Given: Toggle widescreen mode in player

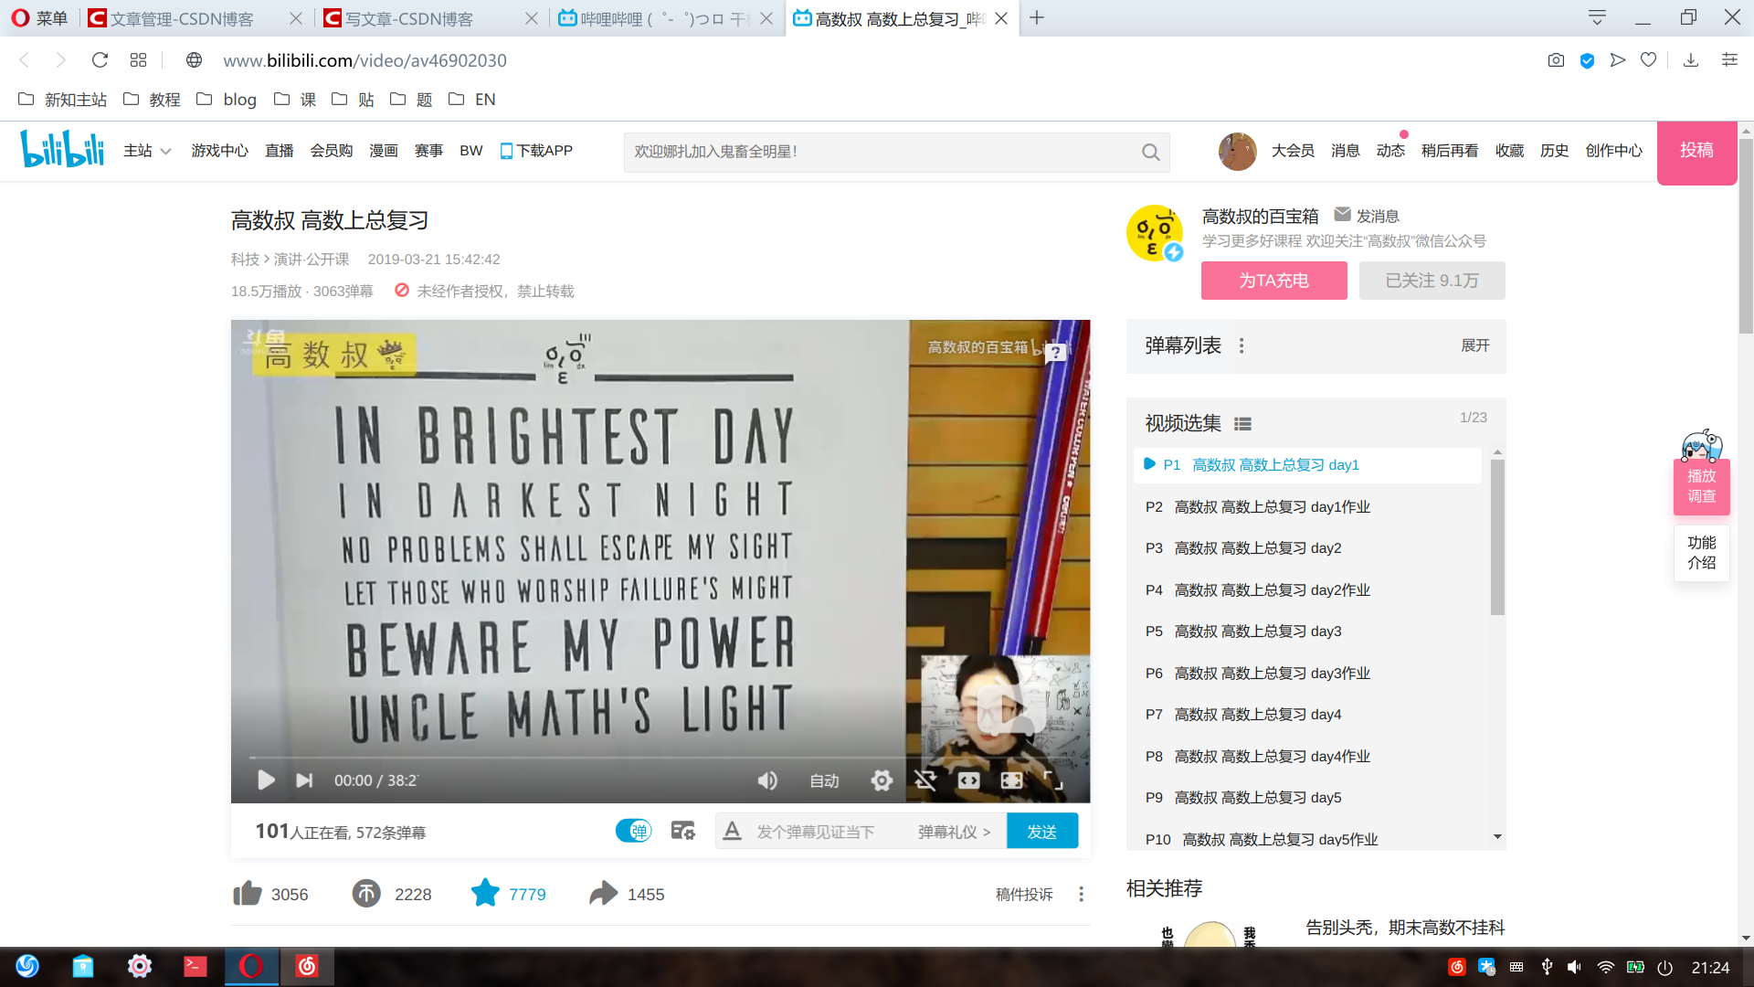Looking at the screenshot, I should 968,780.
